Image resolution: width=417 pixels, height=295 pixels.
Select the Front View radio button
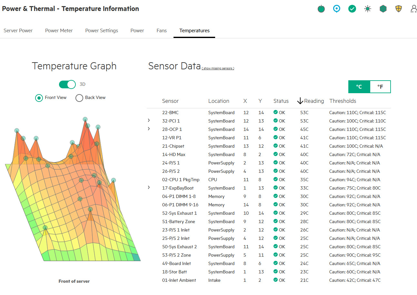[39, 98]
